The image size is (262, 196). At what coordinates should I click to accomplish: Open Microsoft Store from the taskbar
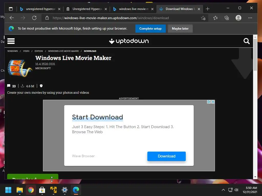tap(42, 190)
